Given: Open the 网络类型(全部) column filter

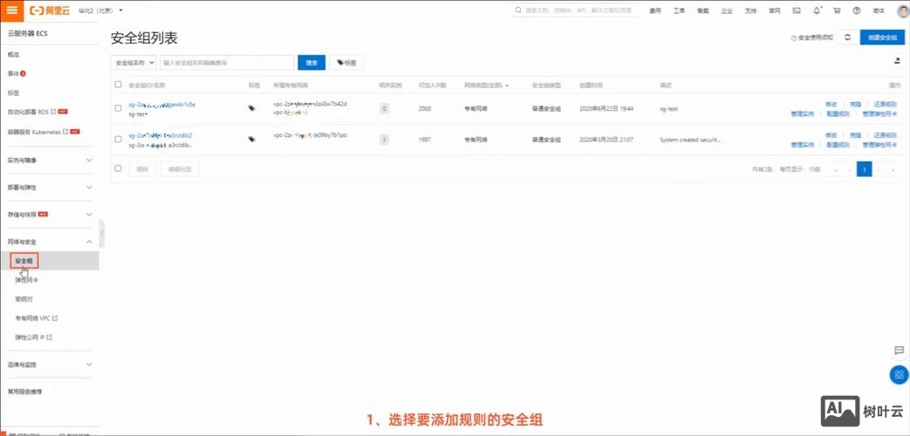Looking at the screenshot, I should (x=486, y=85).
